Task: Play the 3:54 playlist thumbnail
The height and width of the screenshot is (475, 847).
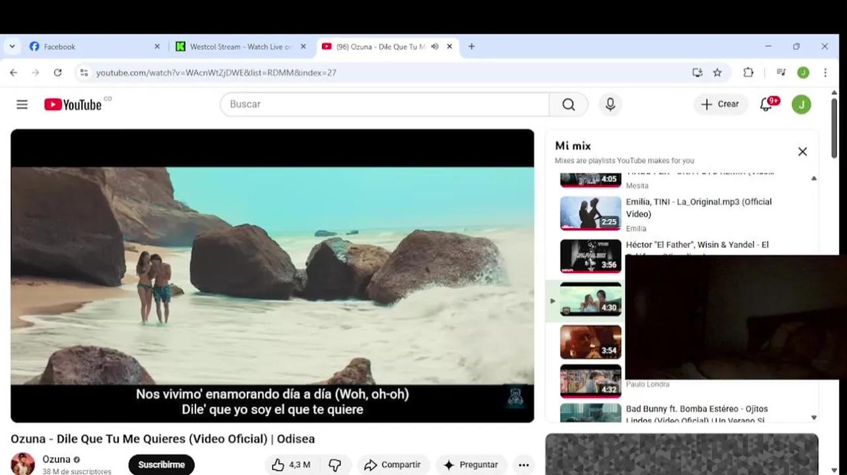Action: [x=590, y=342]
